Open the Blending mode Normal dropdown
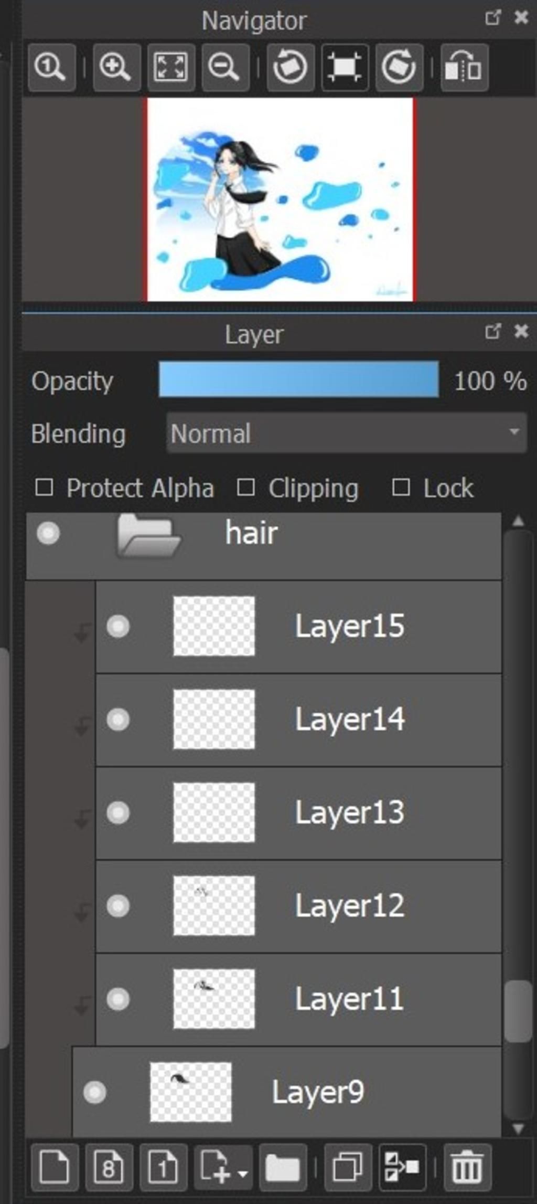Screen dimensions: 537x1204 pos(347,432)
